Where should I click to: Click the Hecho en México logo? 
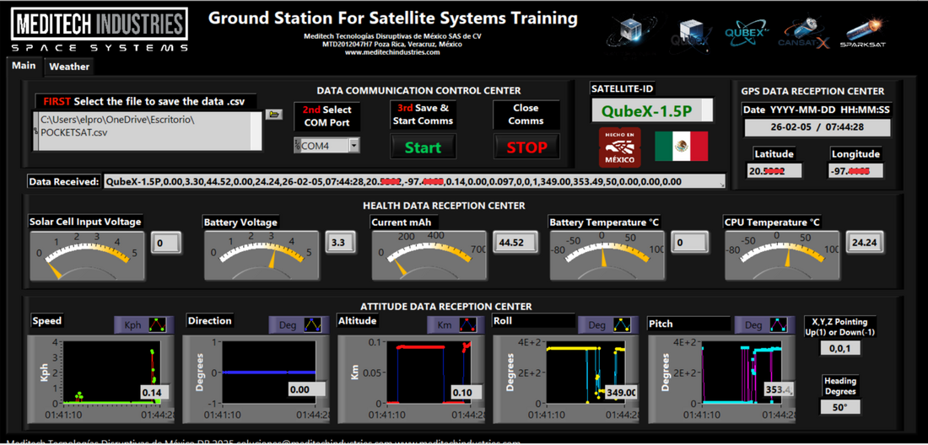point(620,147)
